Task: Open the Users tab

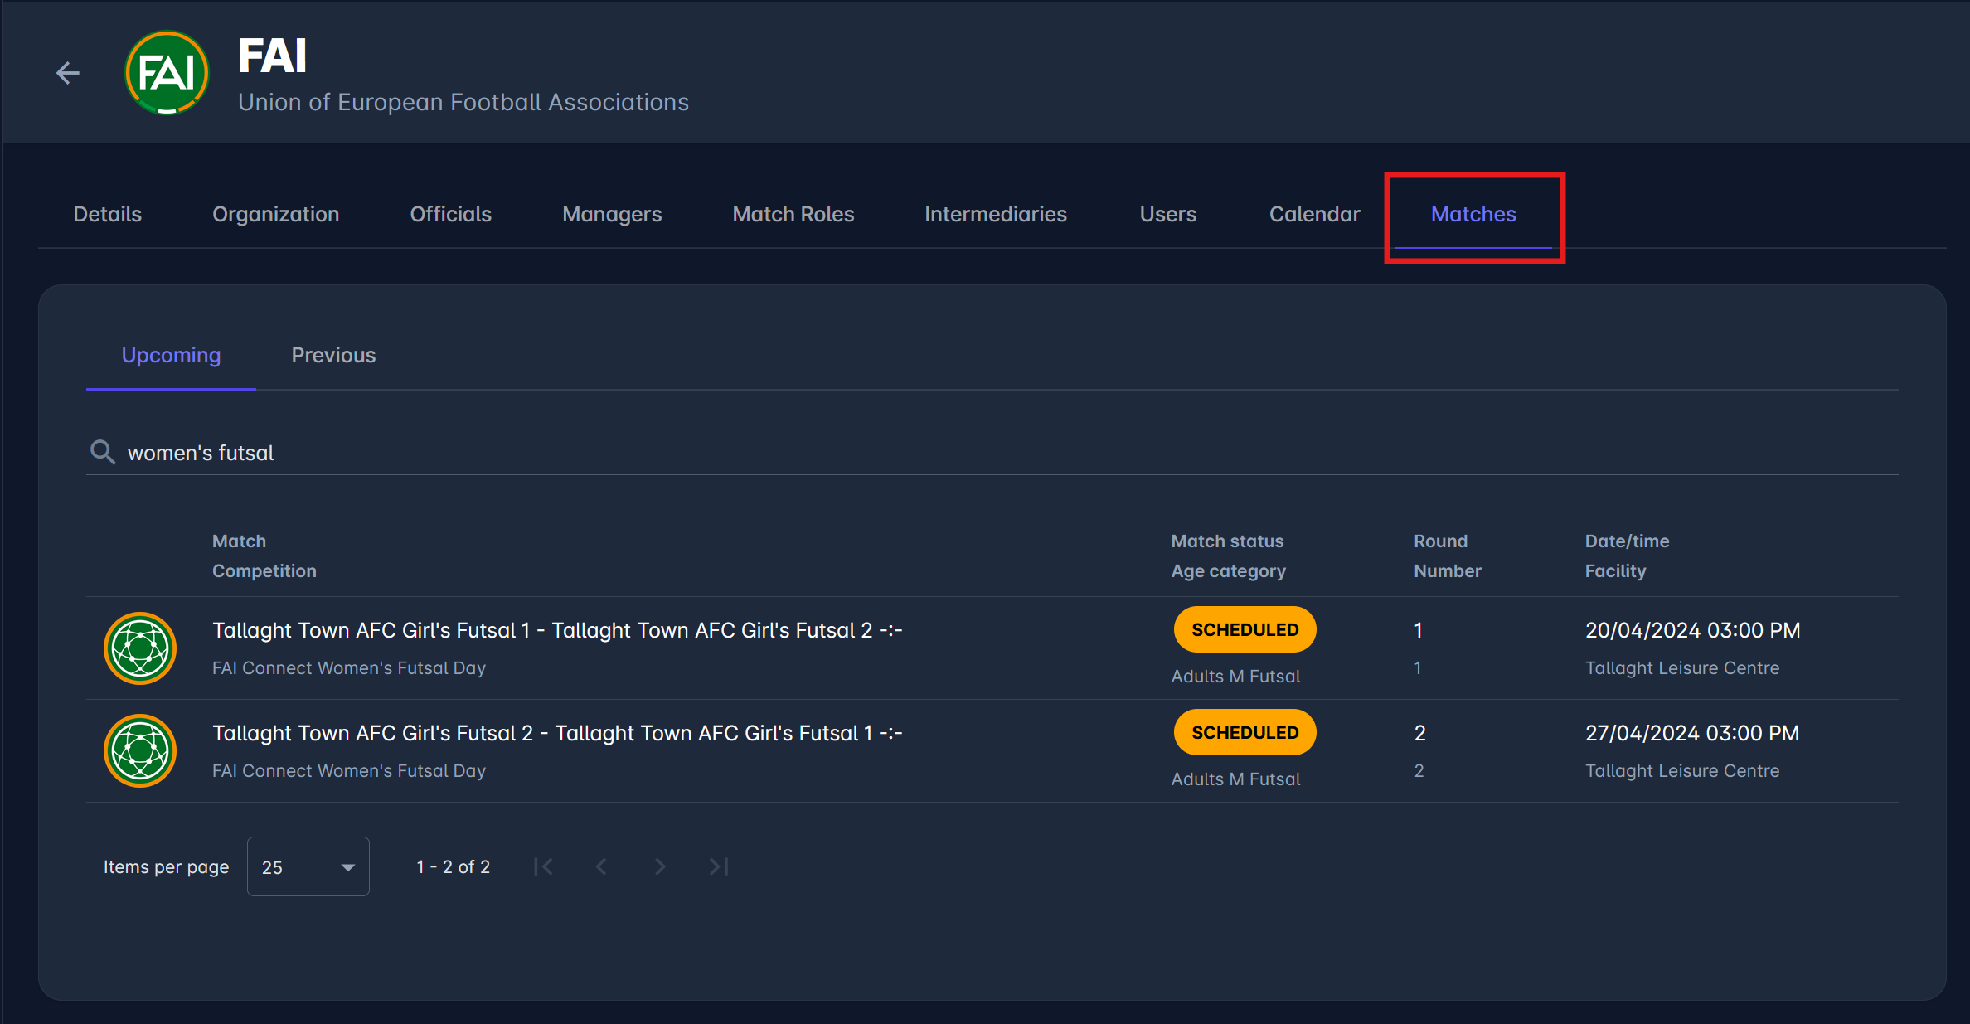Action: tap(1168, 214)
